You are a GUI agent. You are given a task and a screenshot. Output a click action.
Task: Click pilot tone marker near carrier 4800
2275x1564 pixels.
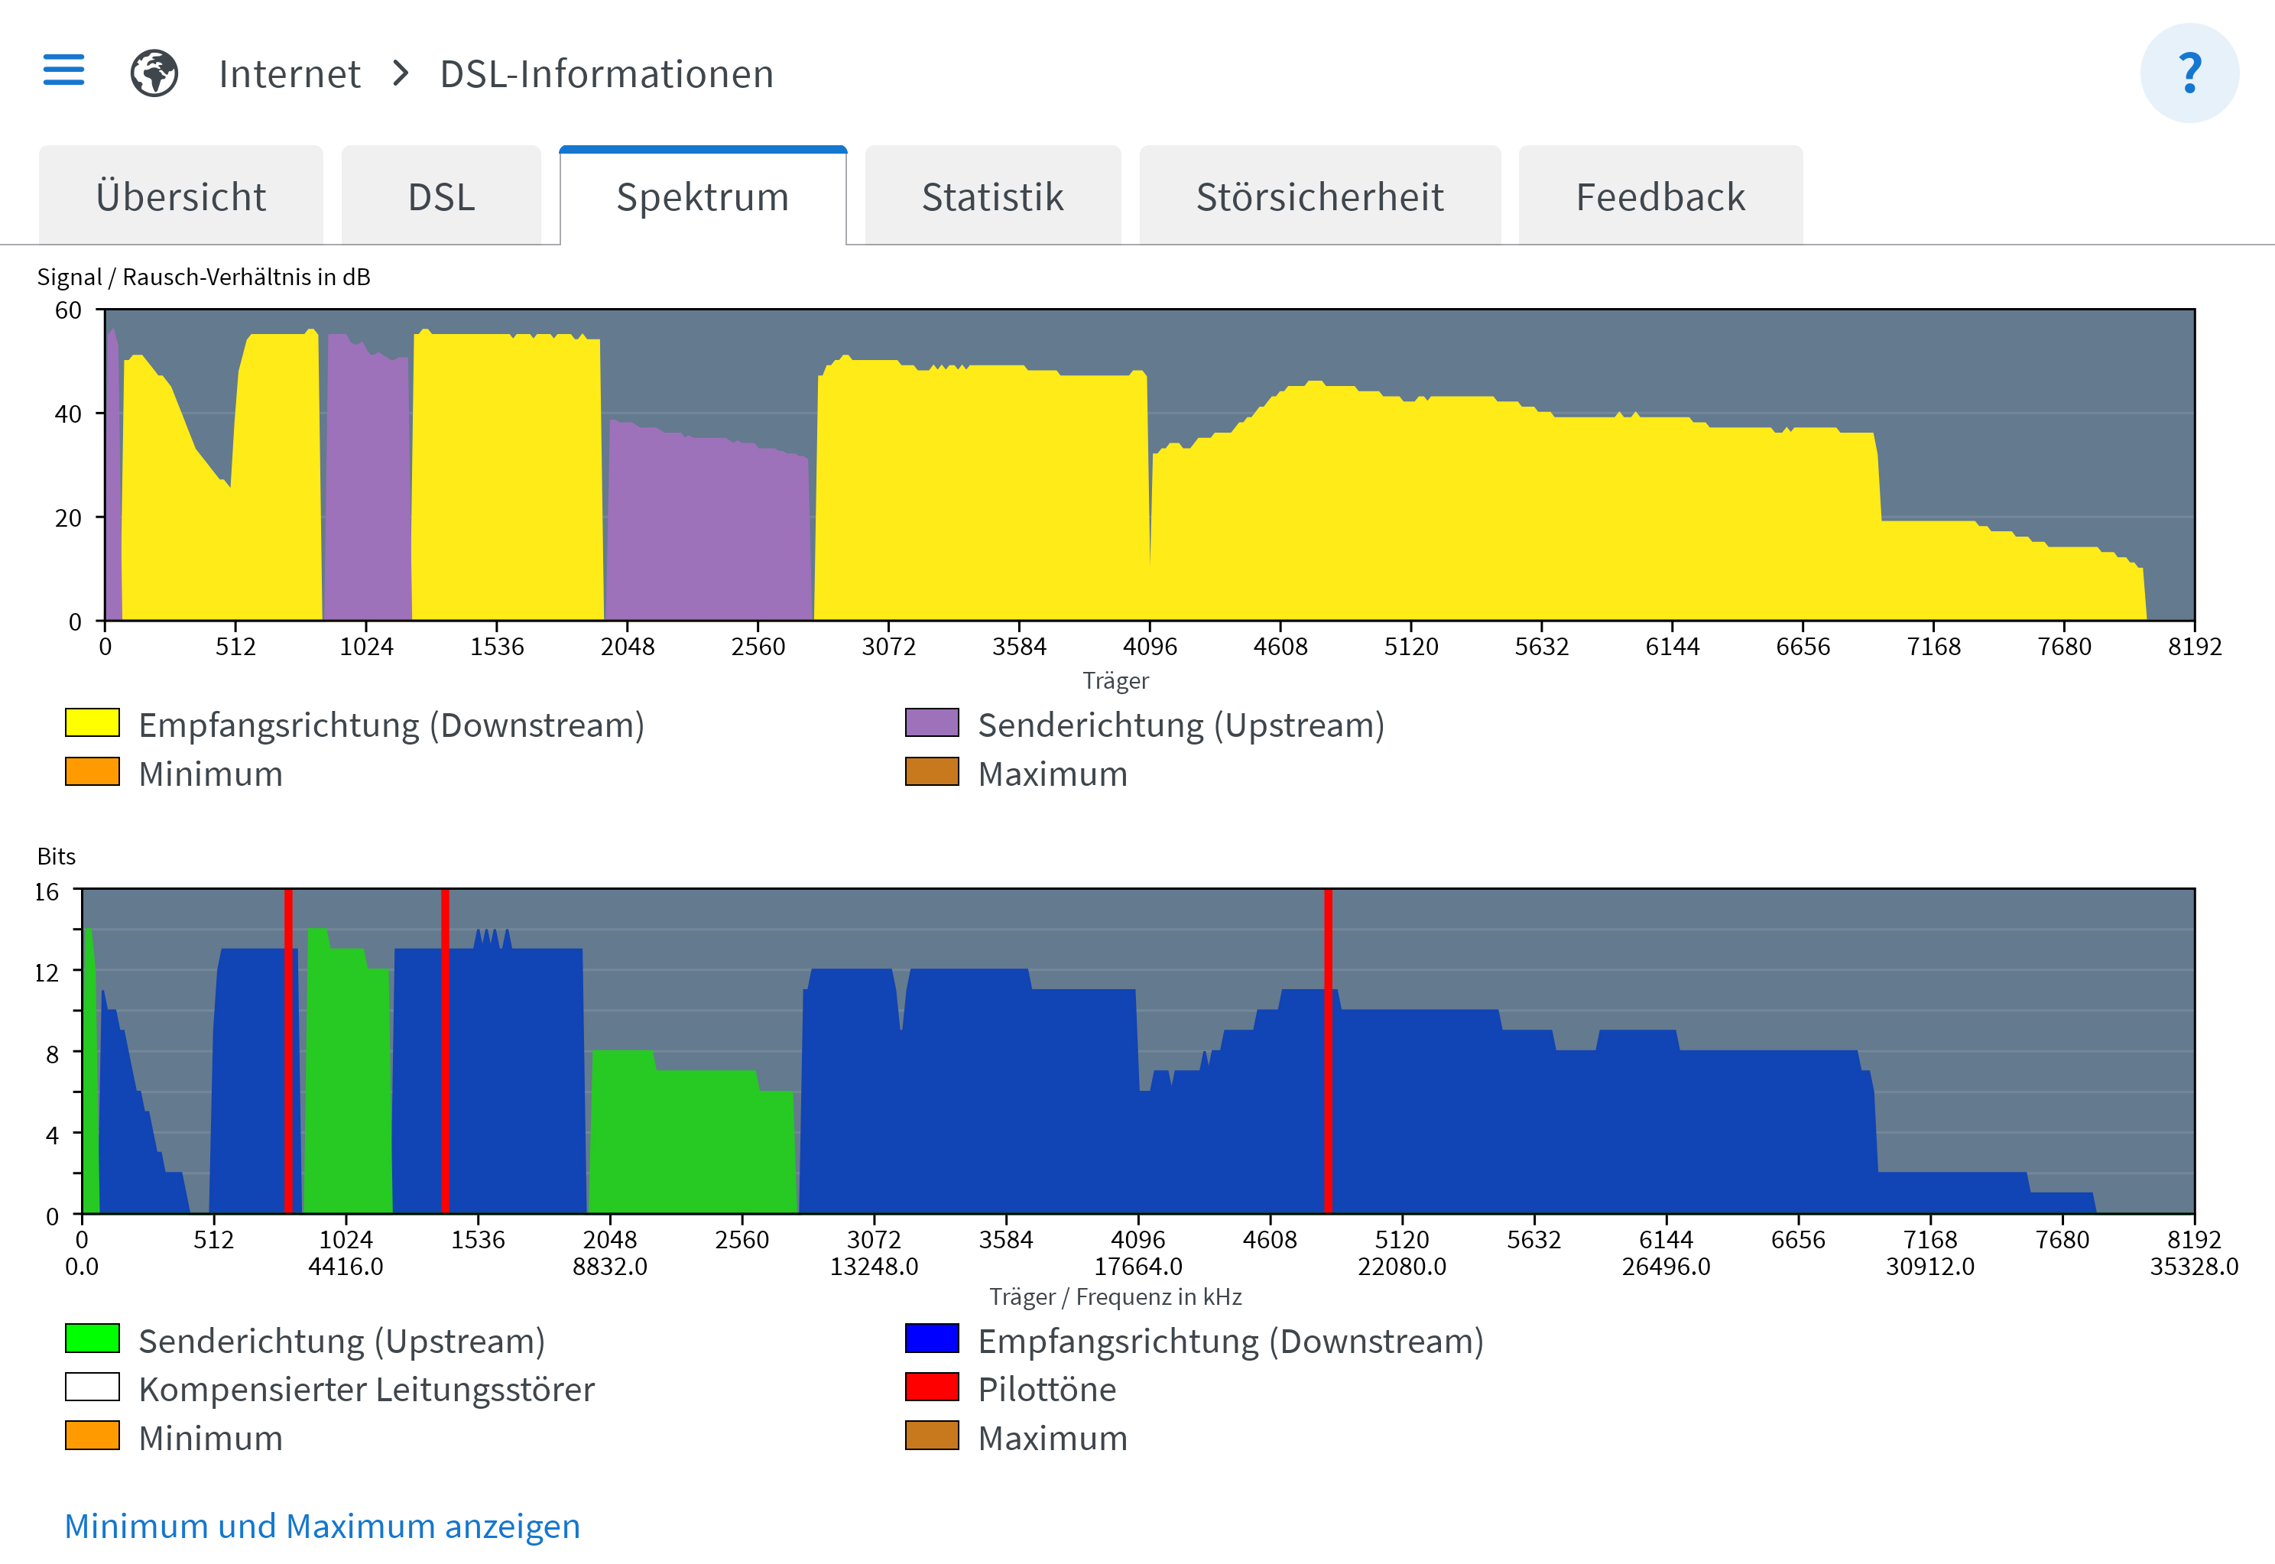[x=1328, y=1049]
